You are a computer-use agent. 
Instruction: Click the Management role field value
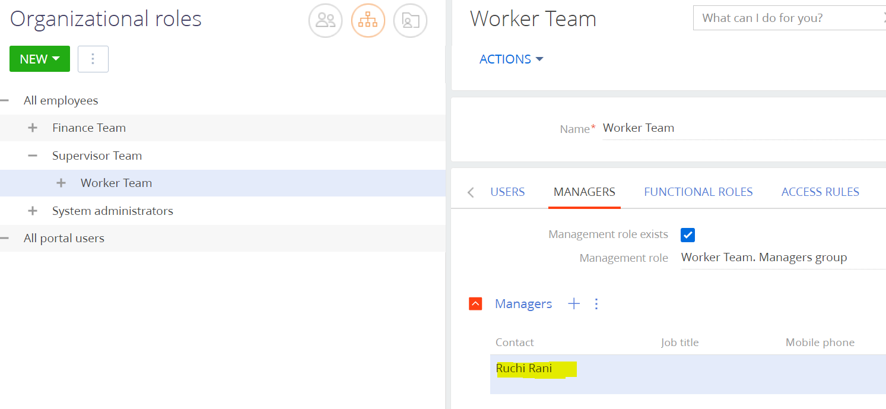[x=783, y=258]
